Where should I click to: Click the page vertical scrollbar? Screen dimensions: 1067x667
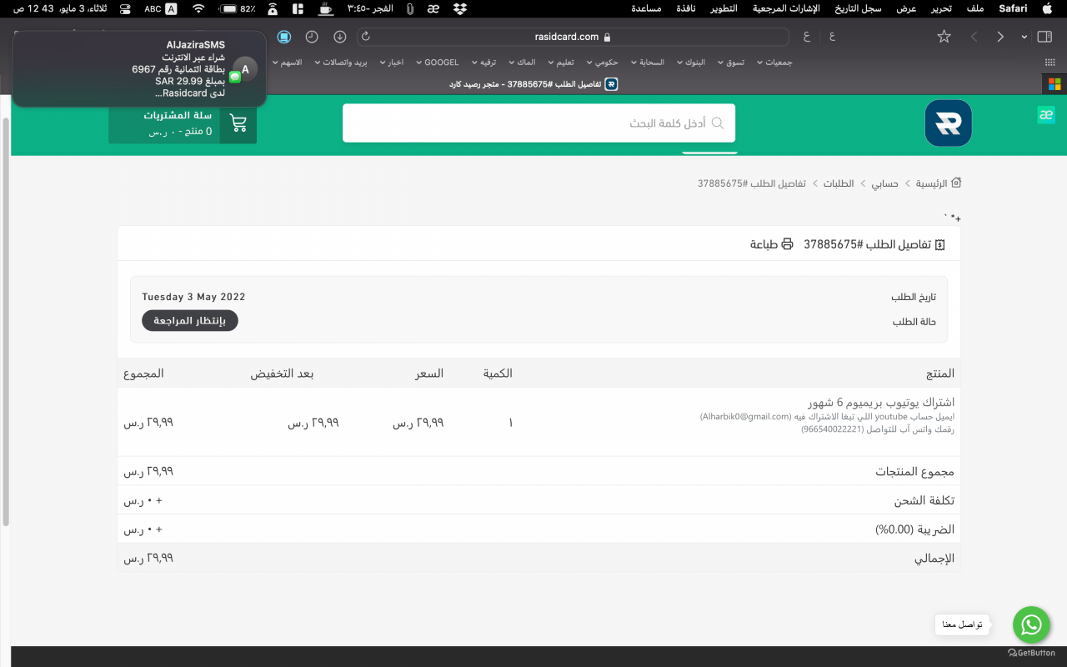click(x=5, y=321)
